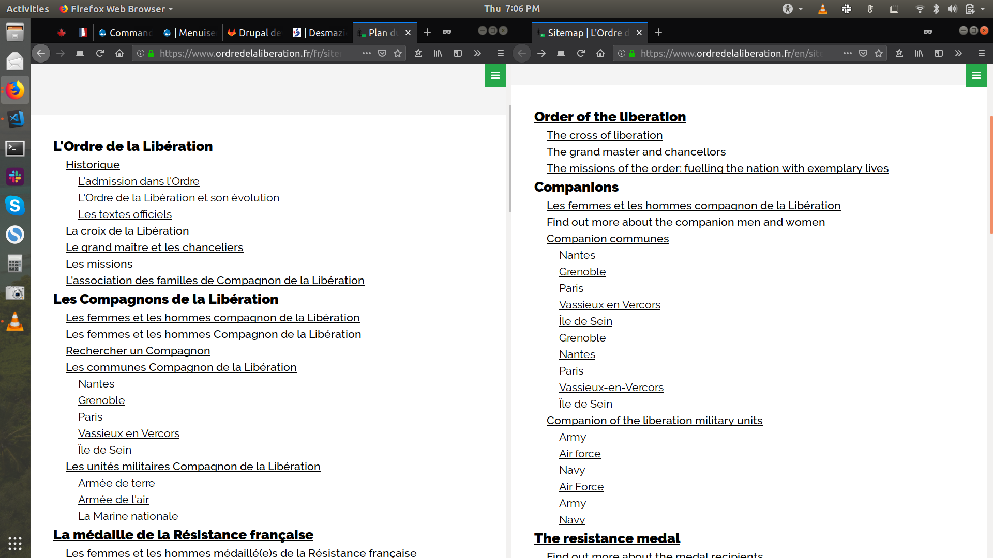Open page actions ellipsis in left URL bar
The height and width of the screenshot is (558, 993).
[x=367, y=53]
